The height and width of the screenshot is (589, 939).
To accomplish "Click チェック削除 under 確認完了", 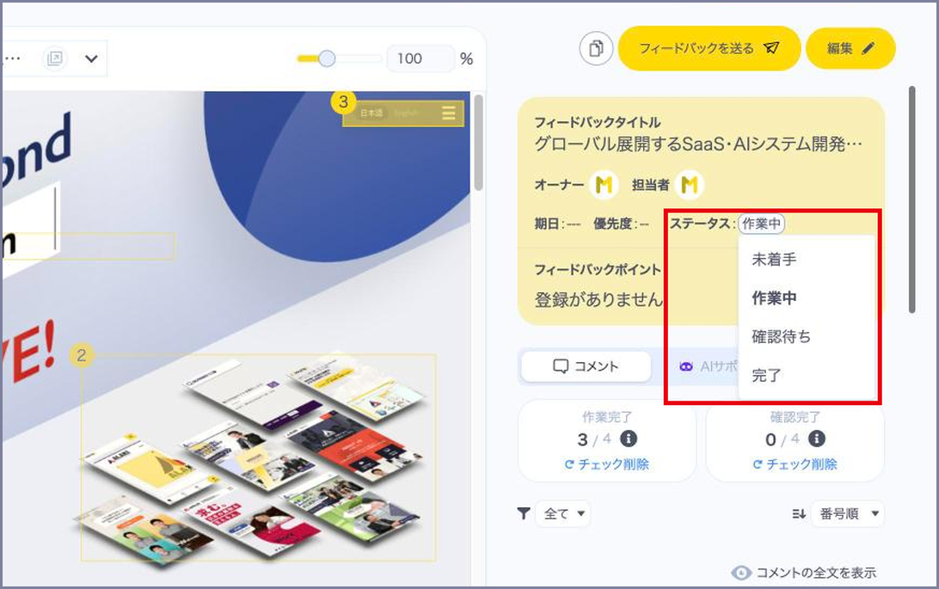I will [795, 464].
